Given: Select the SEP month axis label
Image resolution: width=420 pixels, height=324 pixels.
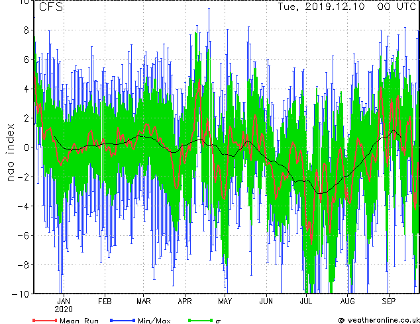Looking at the screenshot, I should coord(388,302).
